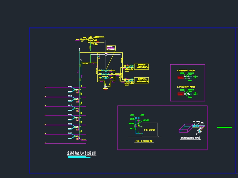This screenshot has width=238, height=178.
Task: Click yellow heading of first fan coil detail
Action: 186,70
